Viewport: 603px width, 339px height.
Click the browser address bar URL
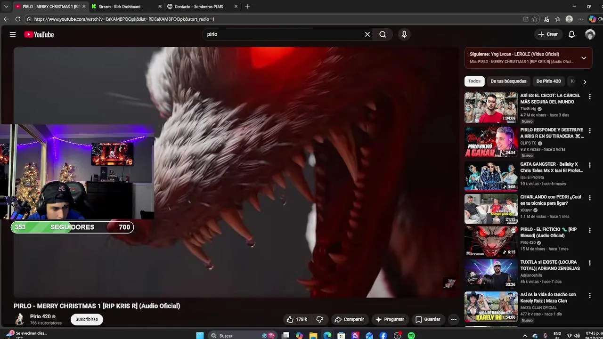point(124,19)
